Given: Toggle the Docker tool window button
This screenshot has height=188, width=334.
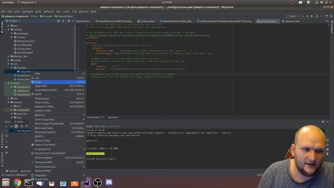Looking at the screenshot, I should click(x=26, y=171).
